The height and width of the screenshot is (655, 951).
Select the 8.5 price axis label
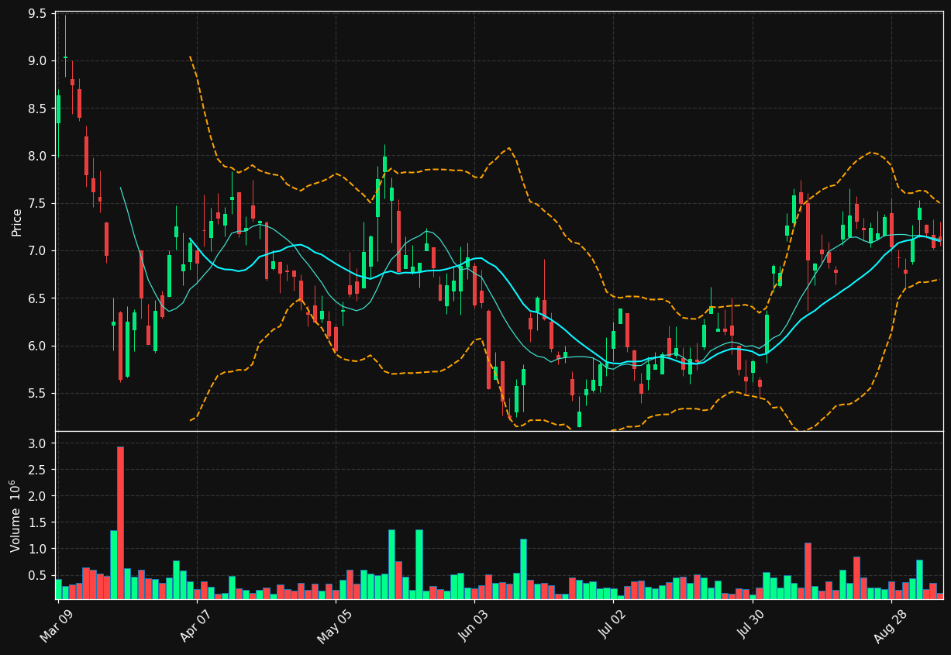(39, 109)
